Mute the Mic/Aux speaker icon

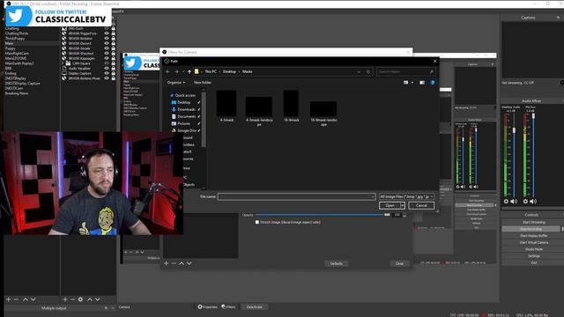pyautogui.click(x=533, y=202)
